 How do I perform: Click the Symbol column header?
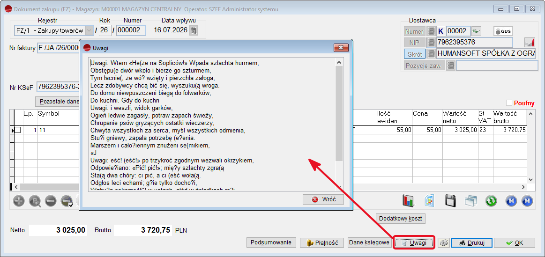pos(49,114)
